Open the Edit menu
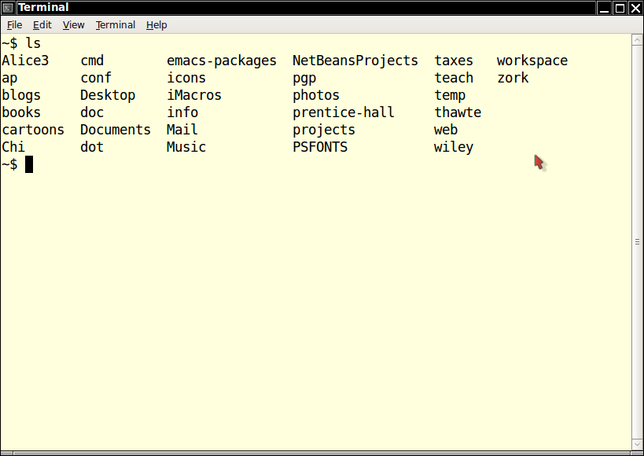This screenshot has height=456, width=644. click(42, 25)
